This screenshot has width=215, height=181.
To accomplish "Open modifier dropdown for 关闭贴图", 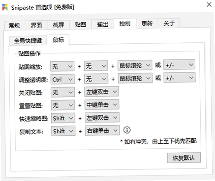I will [63, 92].
